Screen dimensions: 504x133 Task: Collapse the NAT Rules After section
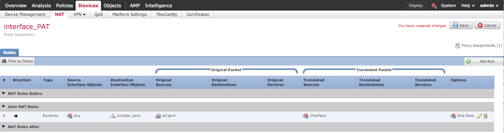(4, 127)
